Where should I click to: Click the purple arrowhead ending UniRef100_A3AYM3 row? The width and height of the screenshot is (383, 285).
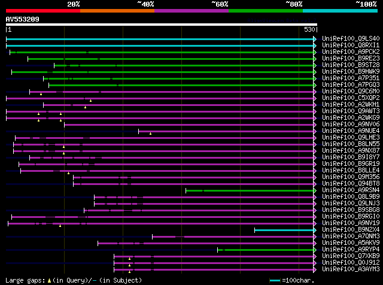[315, 269]
